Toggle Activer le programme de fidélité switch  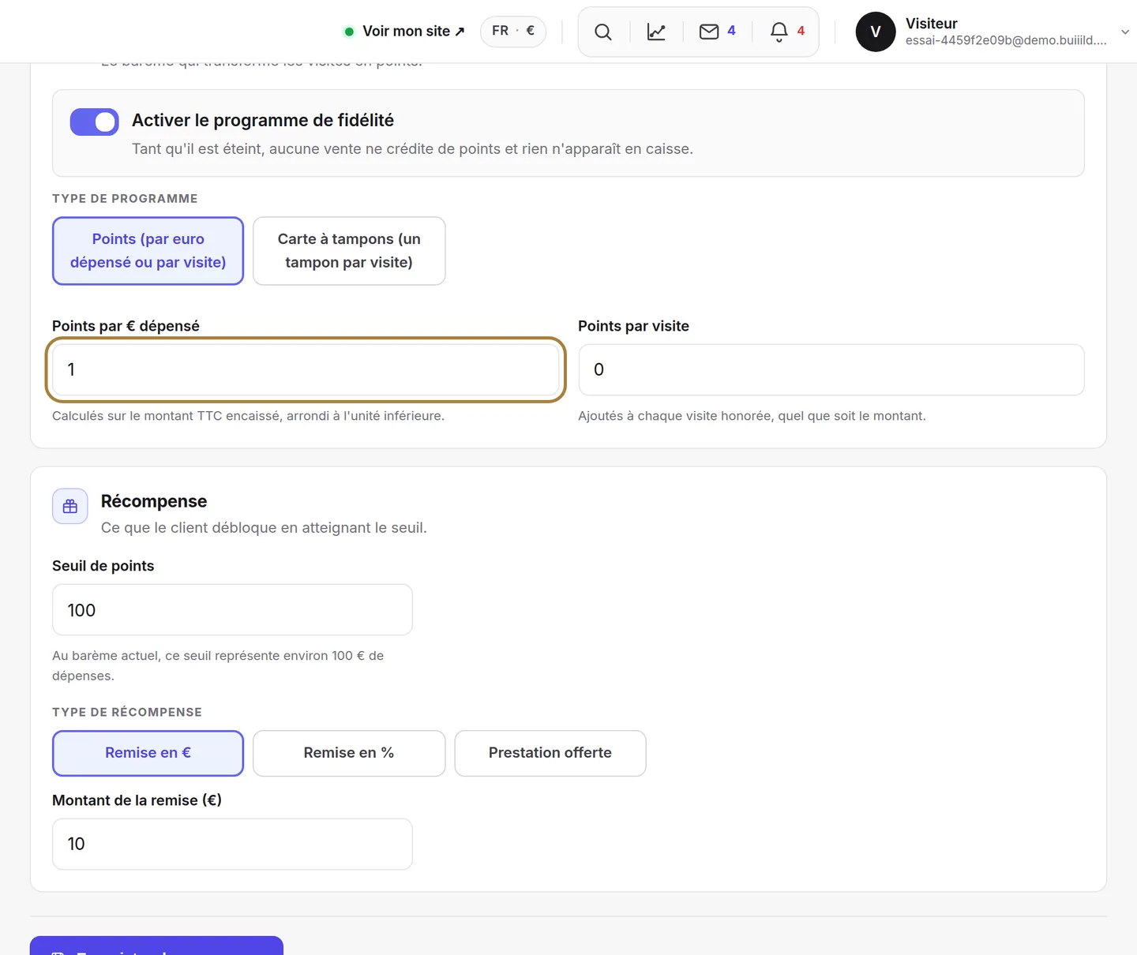pos(95,122)
